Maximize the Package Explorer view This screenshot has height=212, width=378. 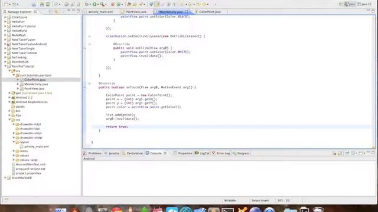tap(78, 11)
